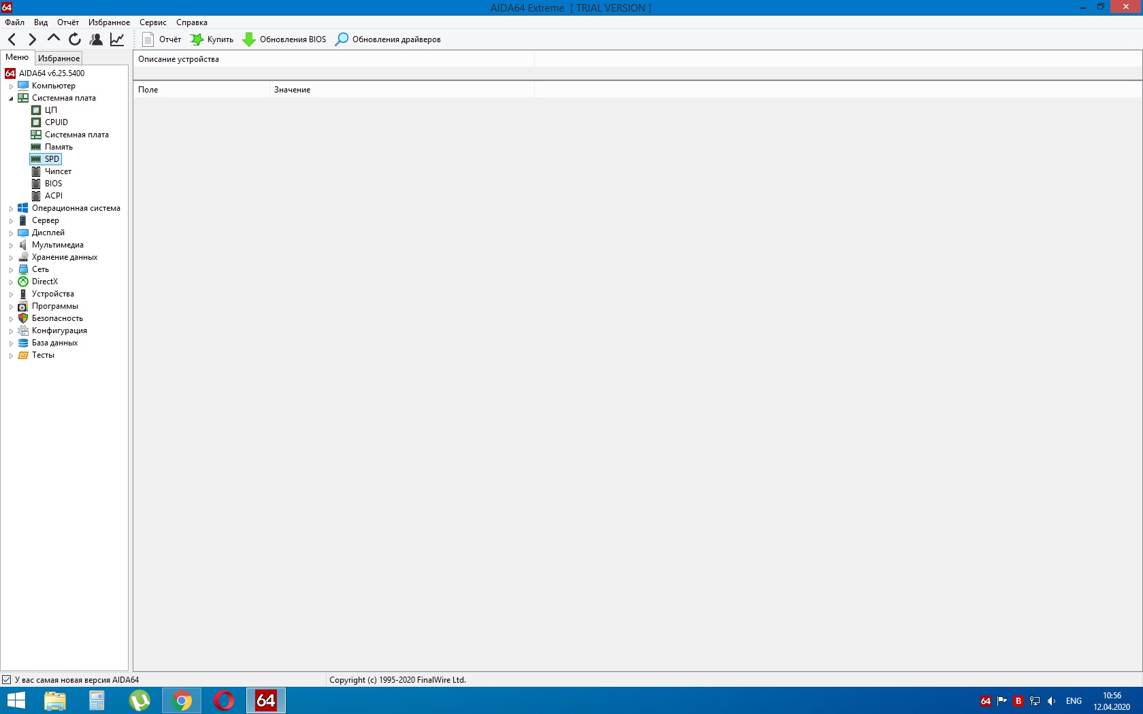
Task: Click the Операционная система Windows icon
Action: click(x=23, y=208)
